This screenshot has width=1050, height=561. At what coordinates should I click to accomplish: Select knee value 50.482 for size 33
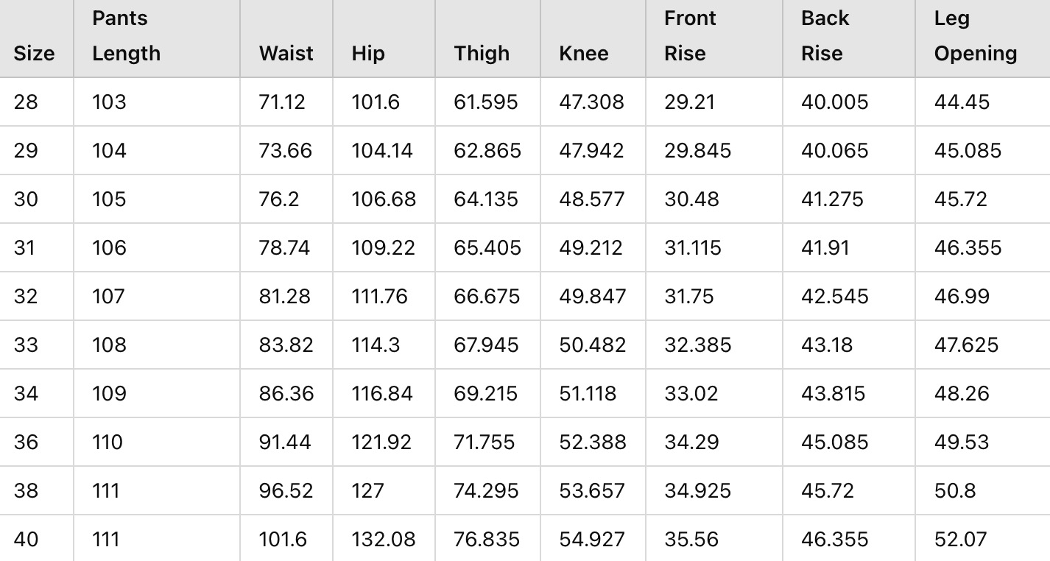[592, 345]
